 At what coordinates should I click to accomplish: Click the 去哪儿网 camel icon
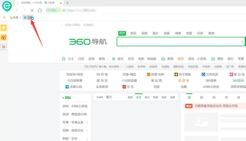tap(67, 87)
